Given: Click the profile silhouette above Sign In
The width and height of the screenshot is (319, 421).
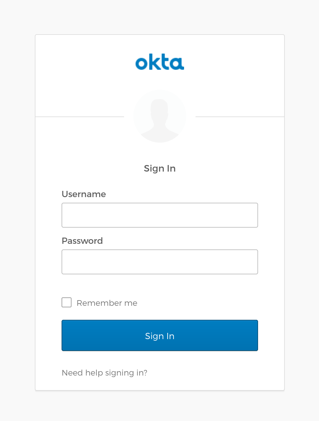Looking at the screenshot, I should pos(159,116).
